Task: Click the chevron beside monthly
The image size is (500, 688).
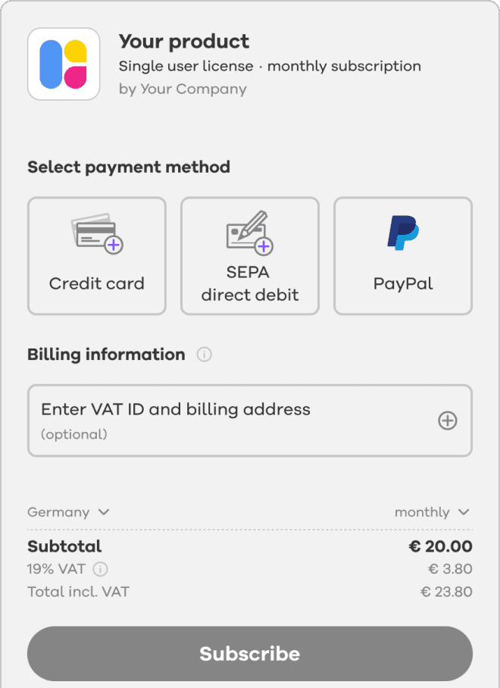Action: (464, 512)
